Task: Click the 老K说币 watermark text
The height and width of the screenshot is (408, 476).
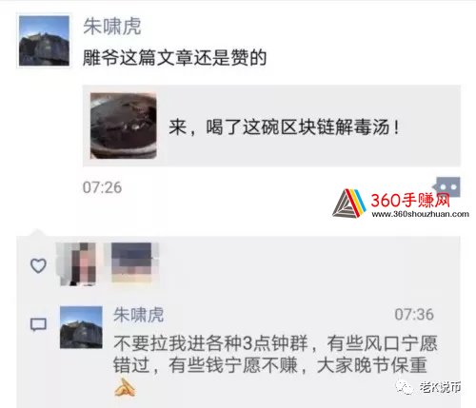Action: point(440,387)
